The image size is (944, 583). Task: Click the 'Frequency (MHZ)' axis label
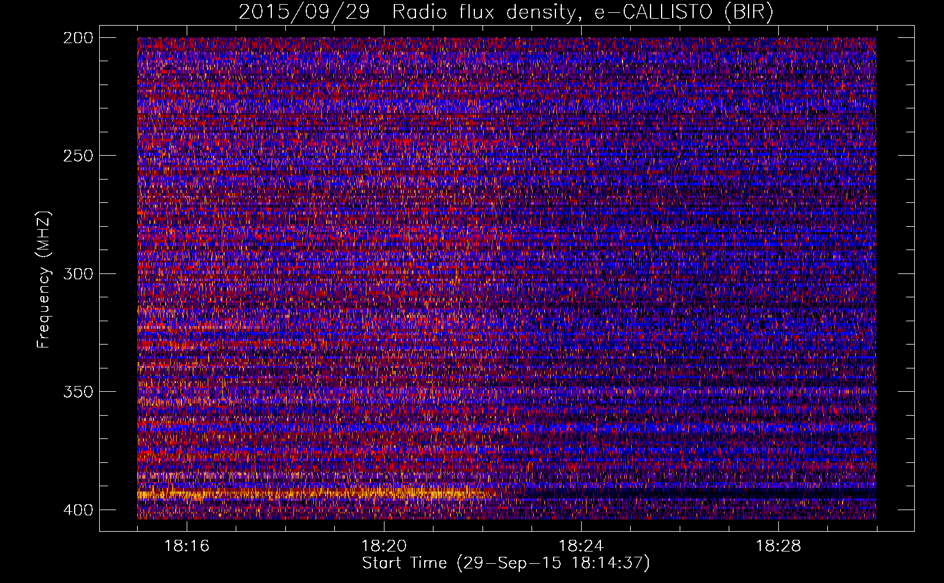pos(44,279)
